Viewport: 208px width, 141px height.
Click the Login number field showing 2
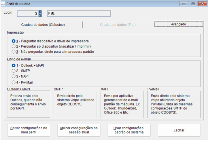click(x=28, y=13)
